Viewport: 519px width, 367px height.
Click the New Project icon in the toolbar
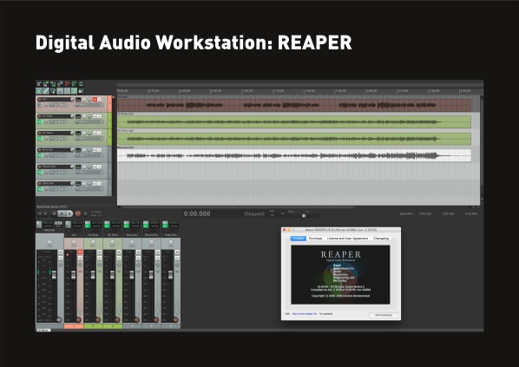[39, 84]
